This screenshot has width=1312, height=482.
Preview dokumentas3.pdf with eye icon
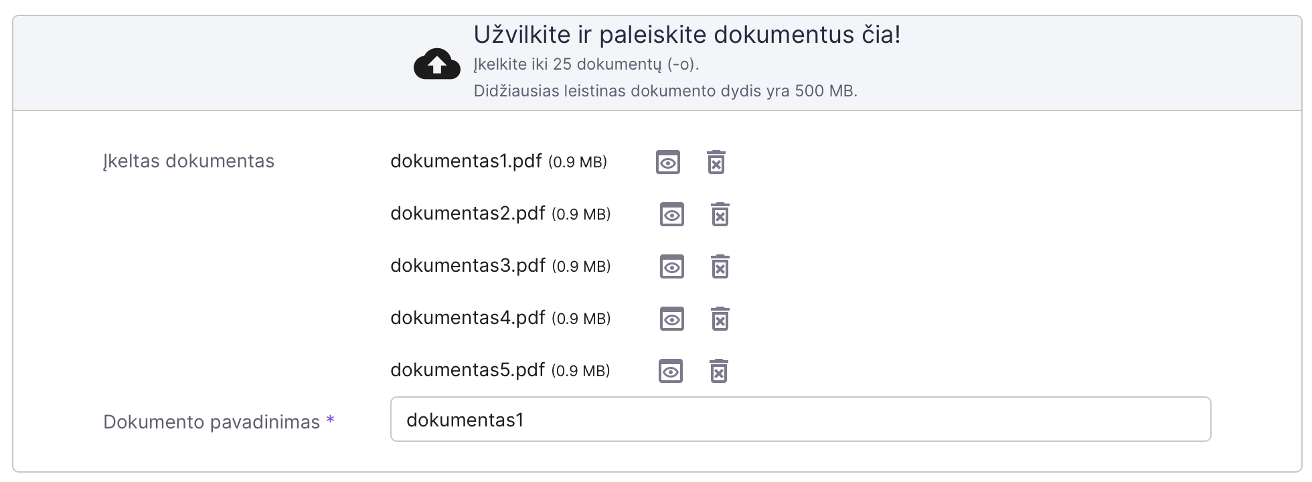671,266
